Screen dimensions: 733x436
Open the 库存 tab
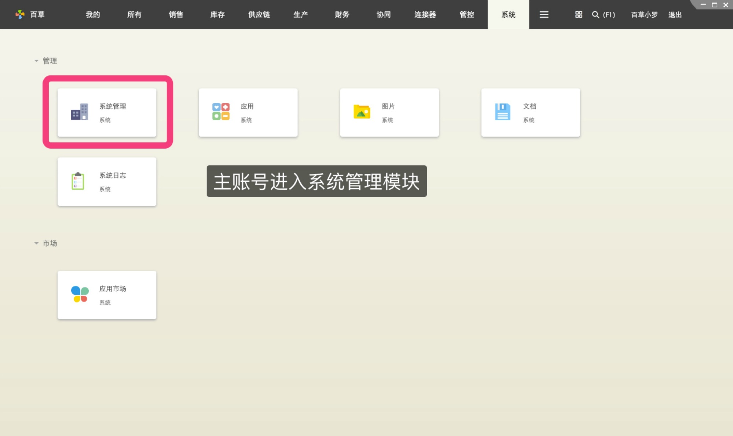click(217, 14)
